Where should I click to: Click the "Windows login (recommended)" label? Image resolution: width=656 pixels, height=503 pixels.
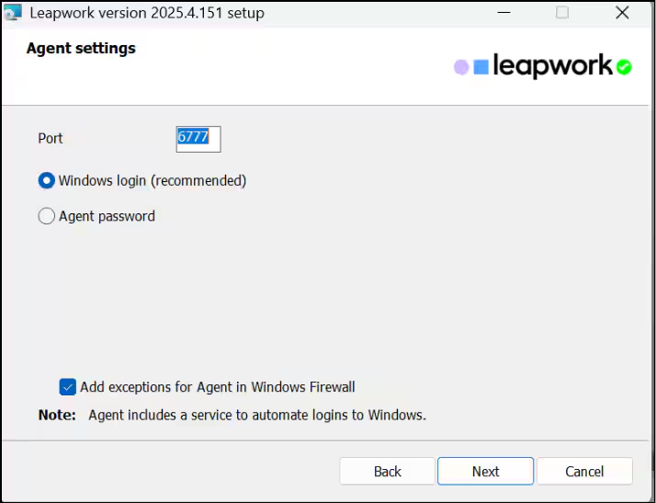point(153,181)
